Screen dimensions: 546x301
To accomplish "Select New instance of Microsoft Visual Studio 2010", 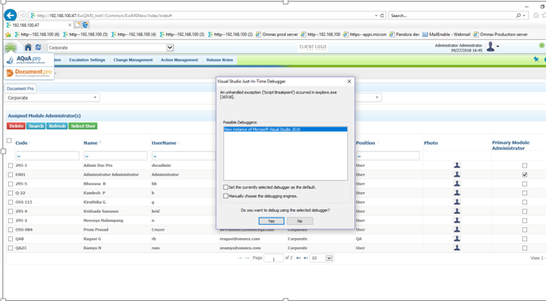I will pos(285,129).
